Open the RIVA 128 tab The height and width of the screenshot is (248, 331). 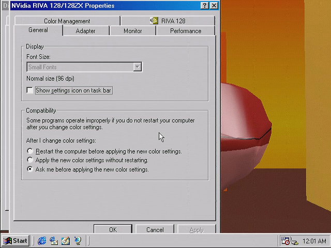pyautogui.click(x=168, y=21)
